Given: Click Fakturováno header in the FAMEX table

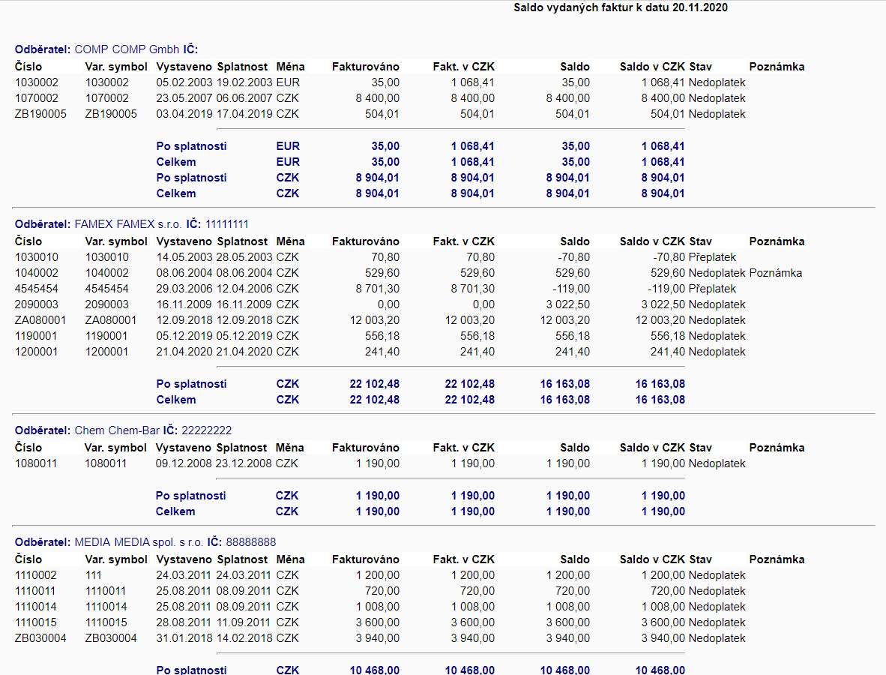Looking at the screenshot, I should (366, 241).
